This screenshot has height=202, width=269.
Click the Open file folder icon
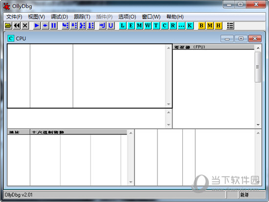coord(8,25)
